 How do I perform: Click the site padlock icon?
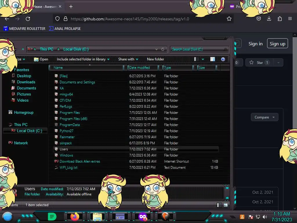pos(66,19)
